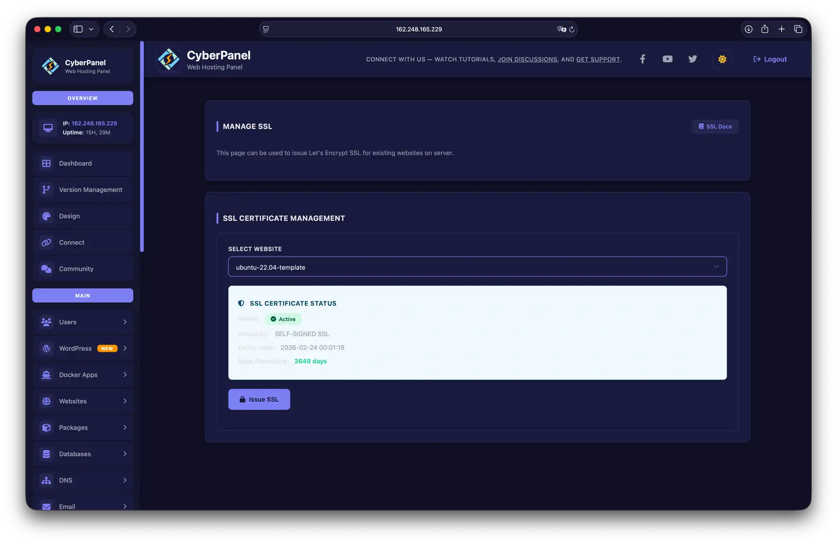
Task: Open Docker Apps via the whale icon
Action: (46, 374)
